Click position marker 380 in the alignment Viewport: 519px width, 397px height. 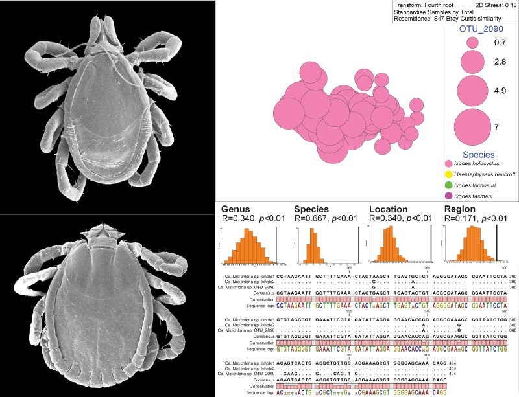[x=348, y=355]
